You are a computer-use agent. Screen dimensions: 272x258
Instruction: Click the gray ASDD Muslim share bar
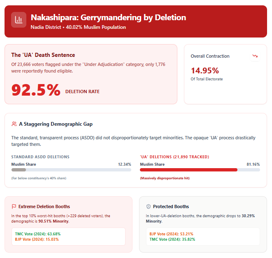pos(19,170)
